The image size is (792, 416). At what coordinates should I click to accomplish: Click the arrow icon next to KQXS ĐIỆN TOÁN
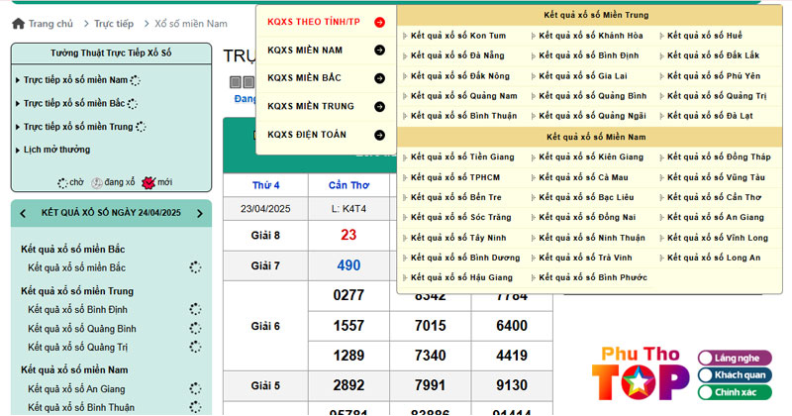pyautogui.click(x=380, y=135)
